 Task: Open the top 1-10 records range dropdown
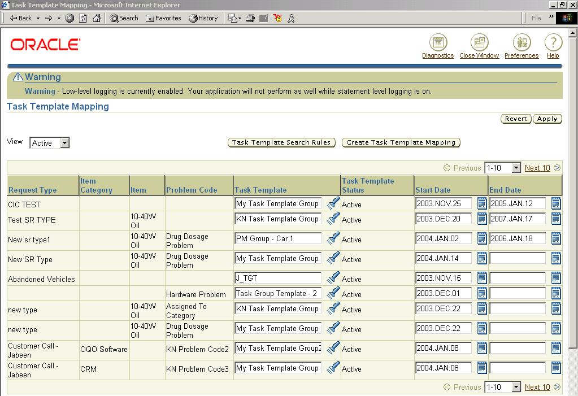pos(502,168)
